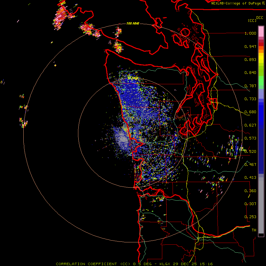This screenshot has height=266, width=266.
Task: Select the TH threshold label
Action: (x=254, y=230)
